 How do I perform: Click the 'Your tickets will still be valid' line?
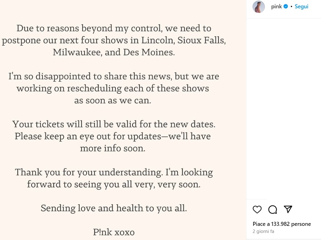(x=114, y=124)
